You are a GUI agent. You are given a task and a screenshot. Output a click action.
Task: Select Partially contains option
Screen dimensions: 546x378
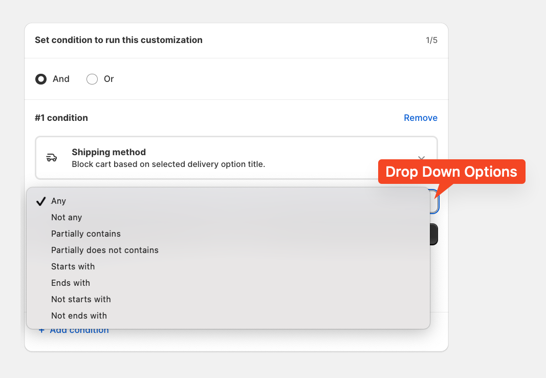(86, 234)
